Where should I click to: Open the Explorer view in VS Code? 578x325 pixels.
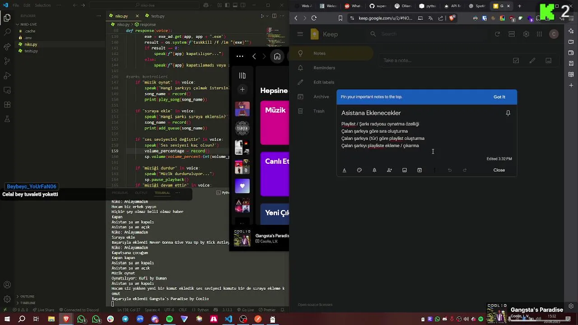7,18
